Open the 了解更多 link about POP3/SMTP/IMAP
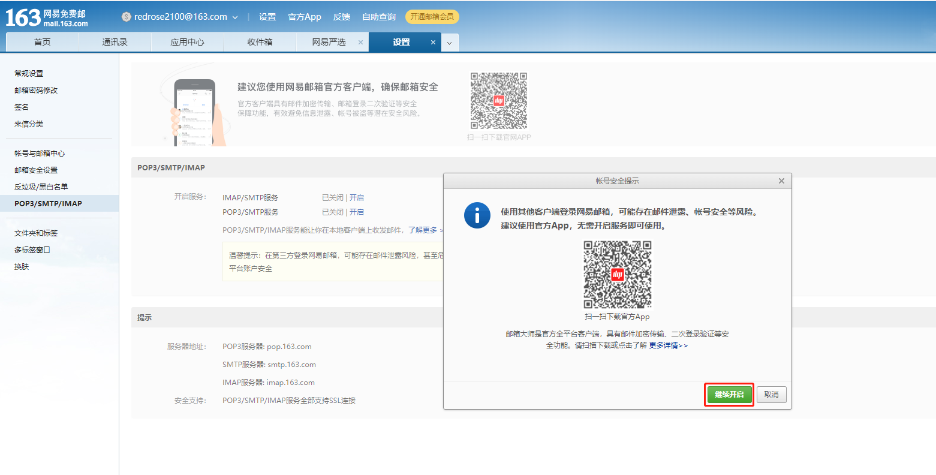This screenshot has height=475, width=936. point(424,230)
